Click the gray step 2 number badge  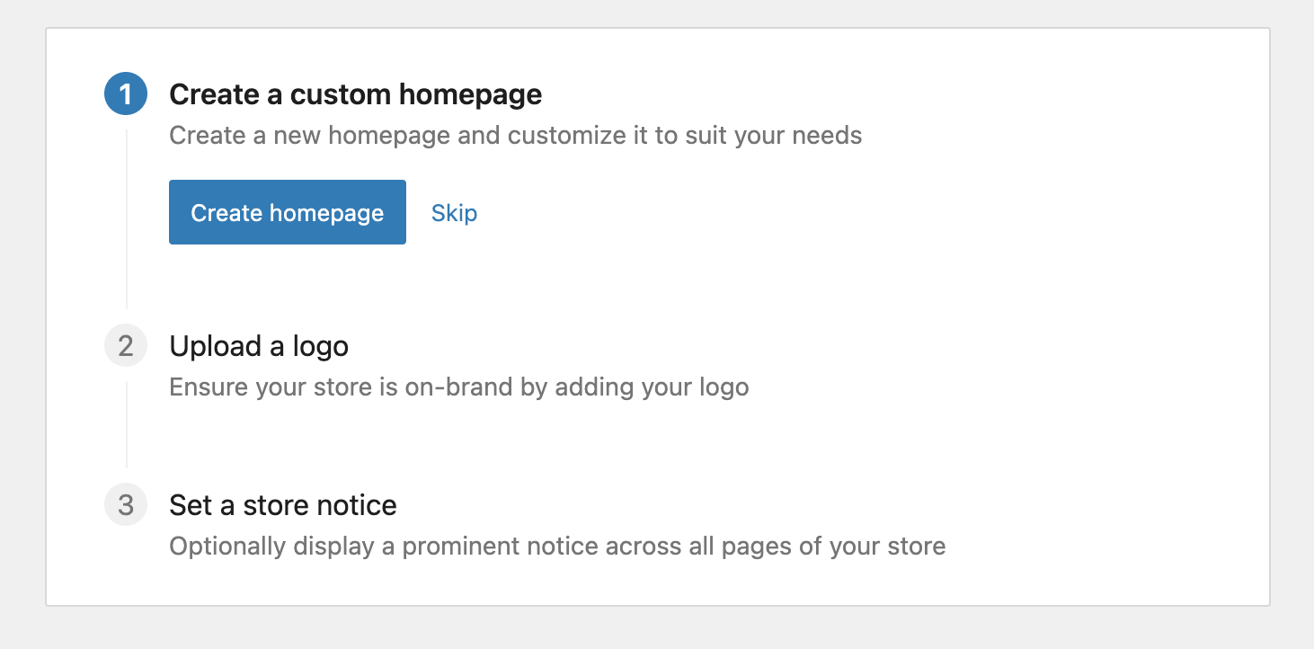click(x=126, y=346)
